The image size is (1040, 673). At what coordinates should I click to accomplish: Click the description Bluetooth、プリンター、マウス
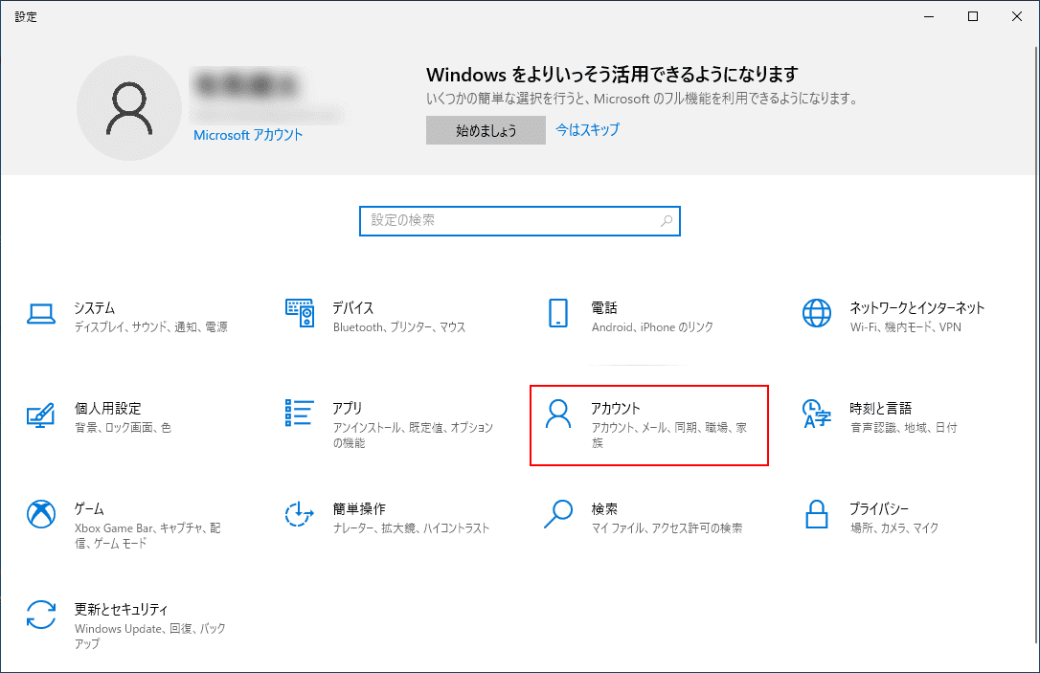tap(399, 326)
